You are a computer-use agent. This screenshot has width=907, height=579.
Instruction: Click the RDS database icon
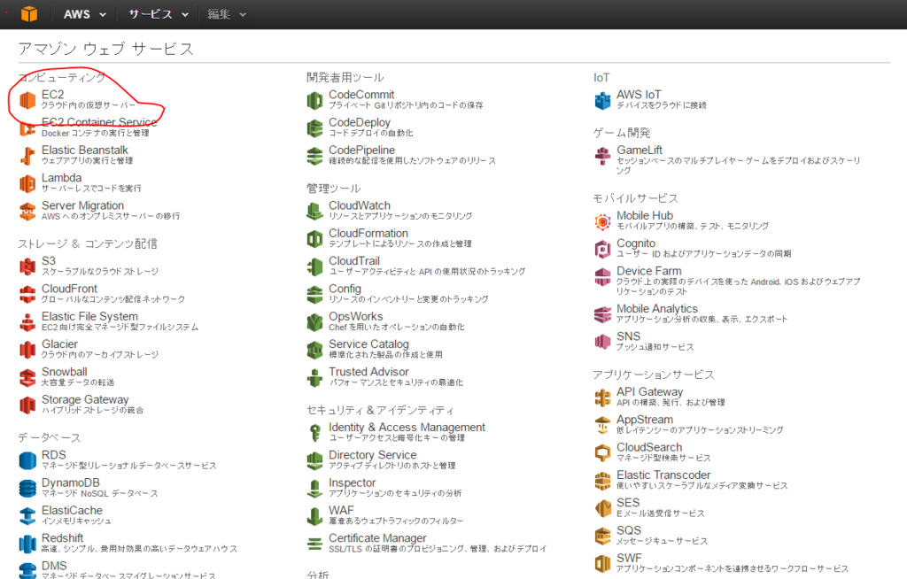[27, 460]
